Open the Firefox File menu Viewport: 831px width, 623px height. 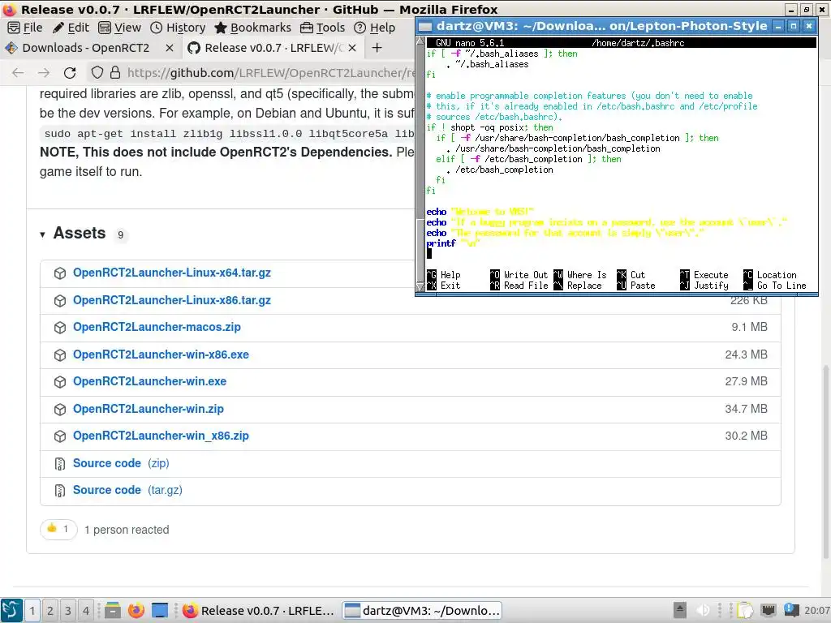pyautogui.click(x=25, y=28)
